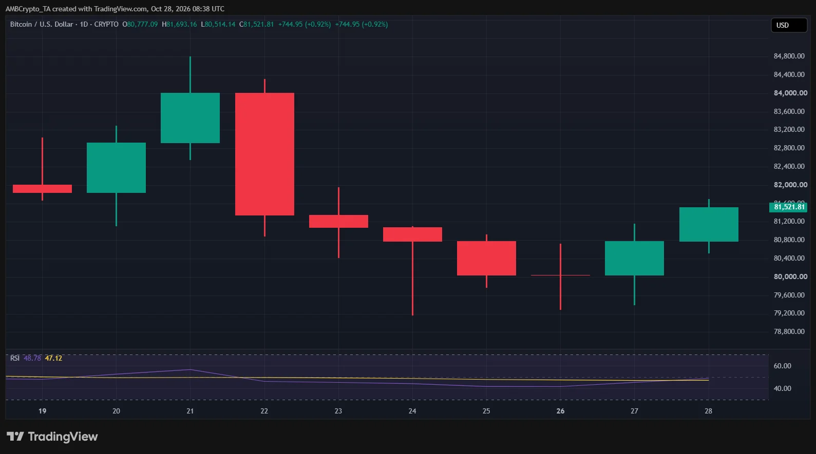Select the green candle on day 28
This screenshot has height=454, width=816.
709,224
